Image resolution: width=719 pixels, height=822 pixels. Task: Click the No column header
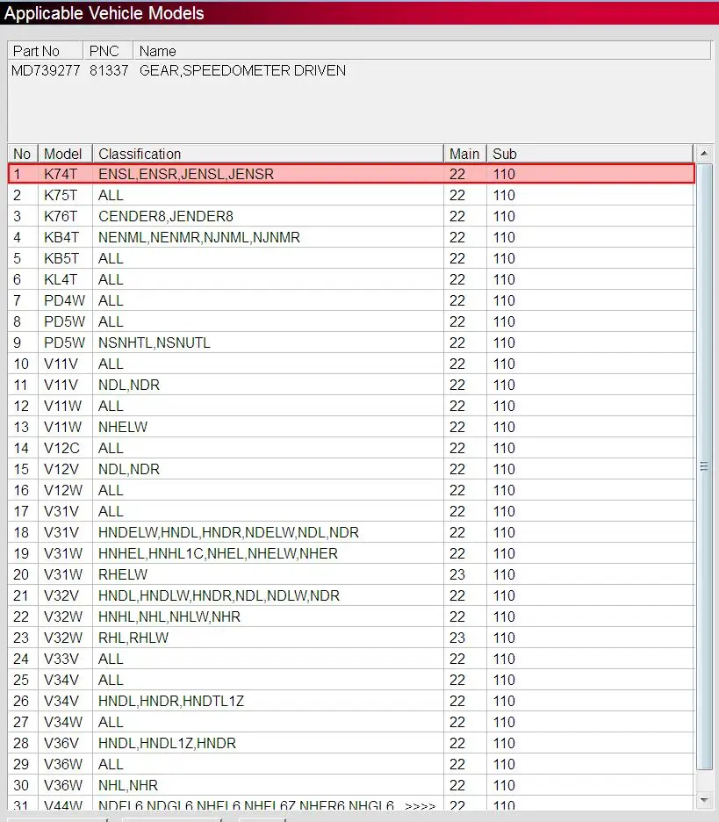(x=23, y=154)
